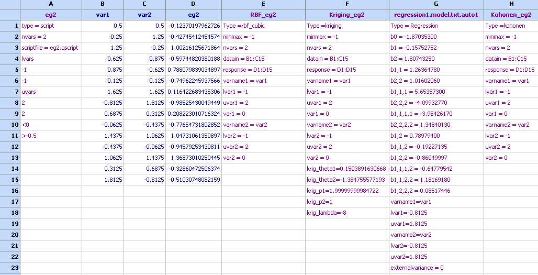This screenshot has width=538, height=275.
Task: Select the top-left corner select-all box
Action: [9, 9]
